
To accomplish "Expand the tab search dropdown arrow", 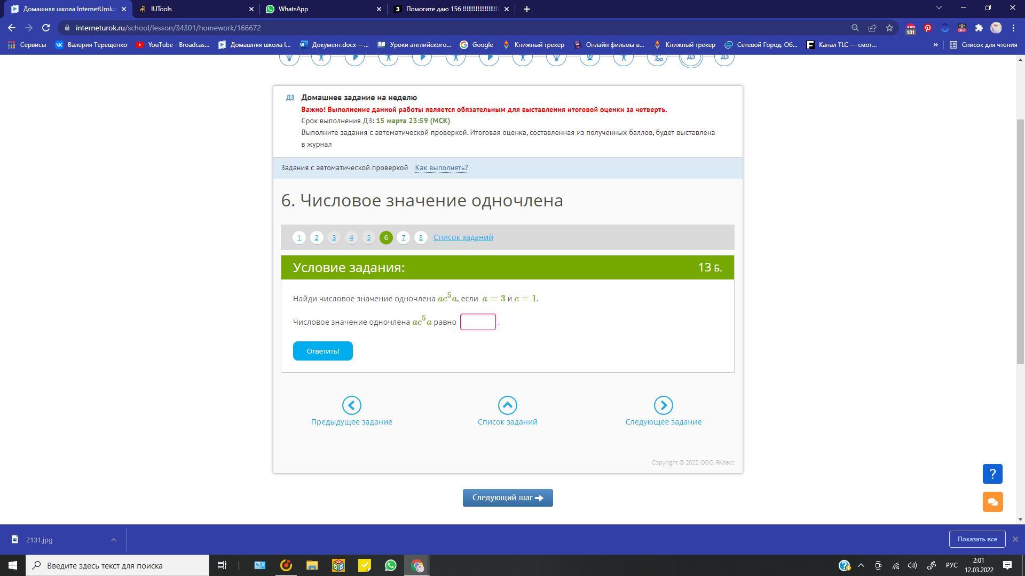I will click(x=939, y=9).
